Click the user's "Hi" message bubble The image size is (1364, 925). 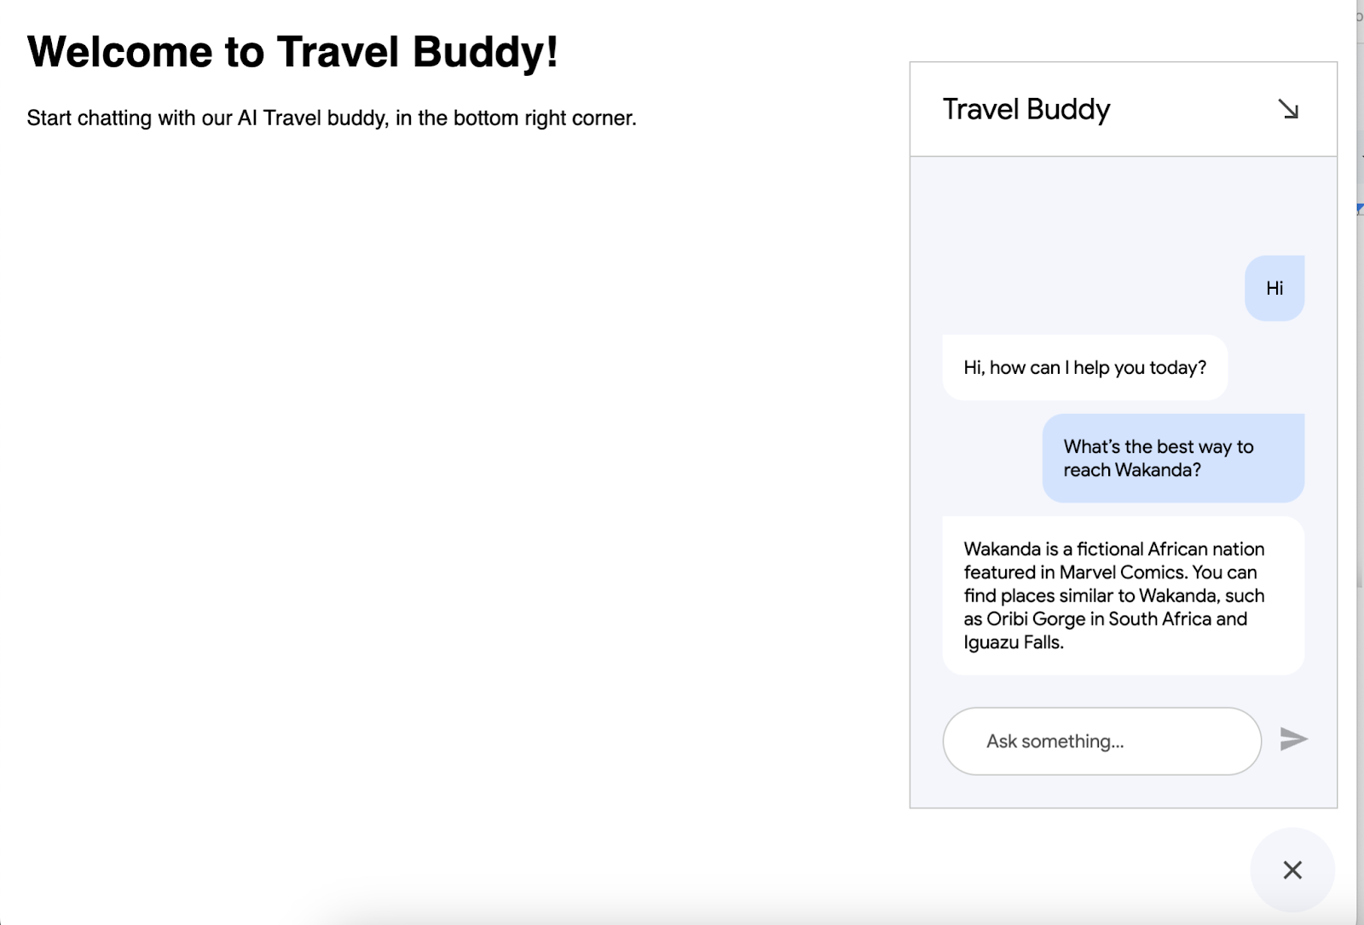pos(1274,289)
